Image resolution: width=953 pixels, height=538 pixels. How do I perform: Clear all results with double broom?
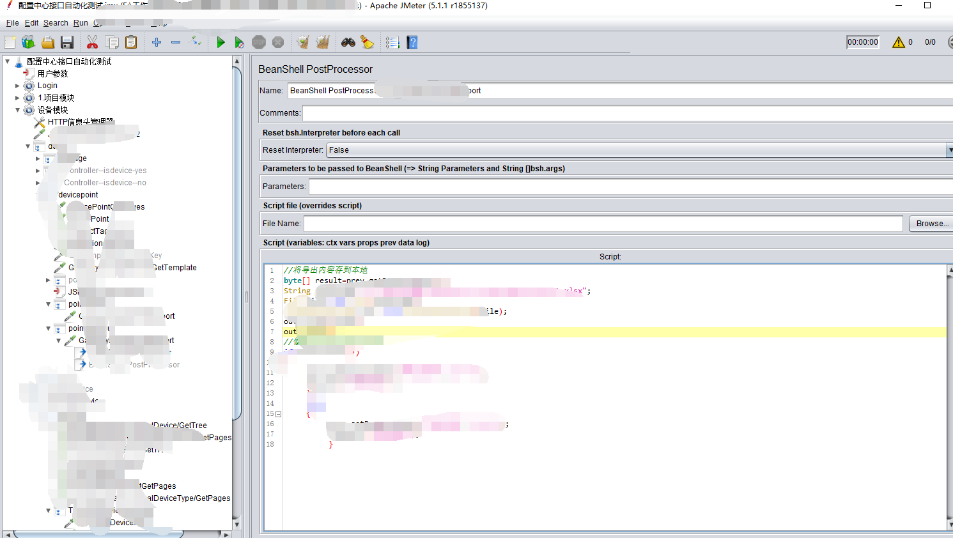click(323, 42)
